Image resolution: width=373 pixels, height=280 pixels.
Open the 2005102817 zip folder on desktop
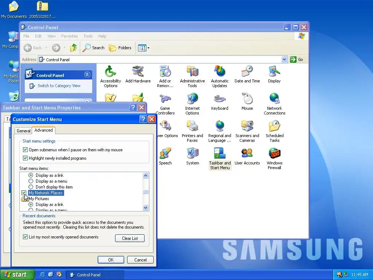42,9
